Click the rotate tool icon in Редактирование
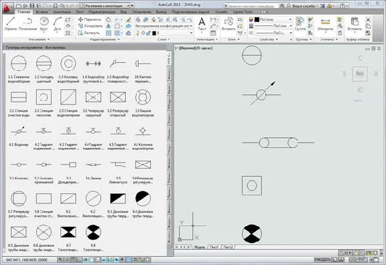 (109, 19)
